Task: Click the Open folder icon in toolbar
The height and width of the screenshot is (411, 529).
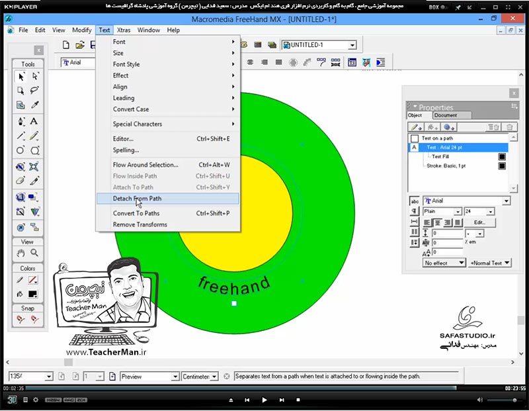Action: [x=79, y=45]
